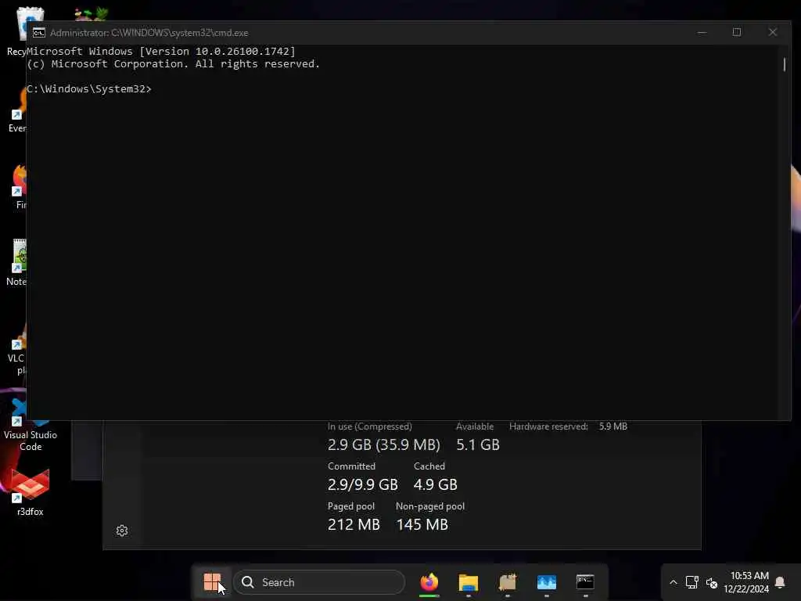
Task: Show hidden system tray icons
Action: [673, 582]
